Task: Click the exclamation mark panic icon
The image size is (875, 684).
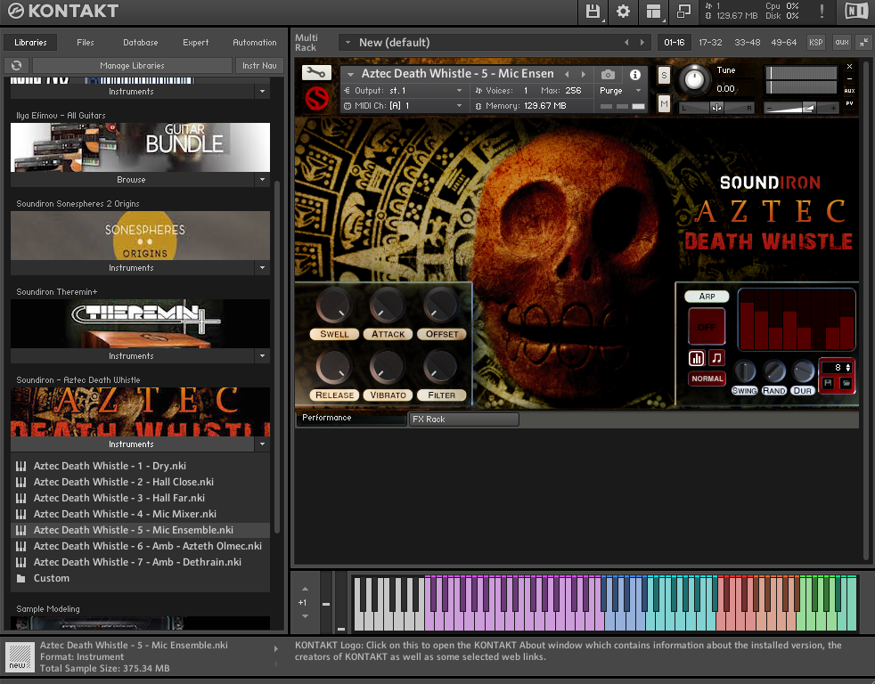Action: coord(822,12)
